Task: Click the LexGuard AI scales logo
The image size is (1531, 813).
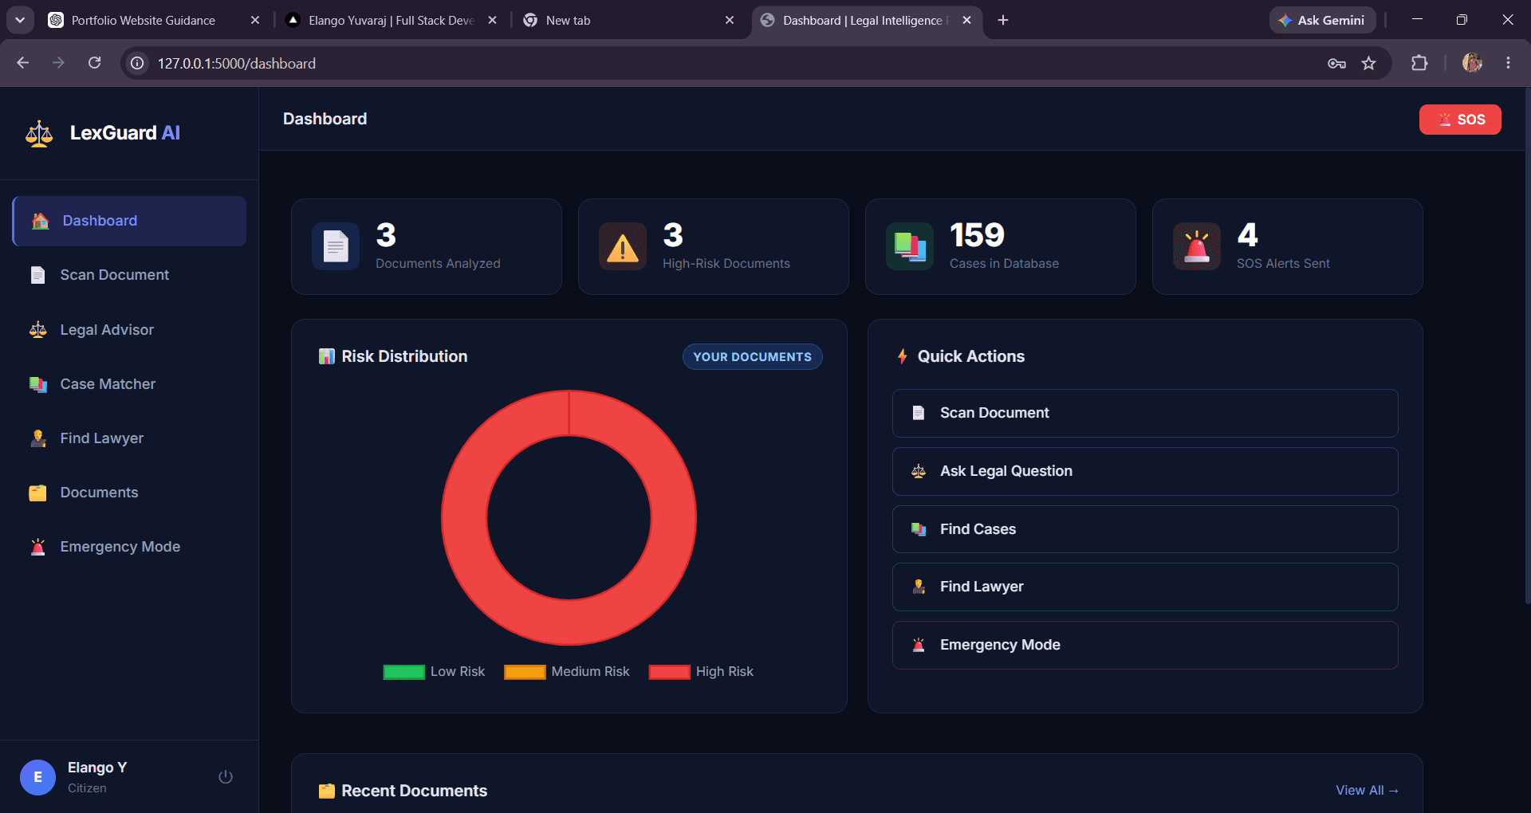Action: pyautogui.click(x=39, y=133)
